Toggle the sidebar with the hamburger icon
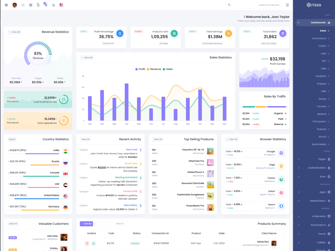Screen dimensions: 335x251 287,5
